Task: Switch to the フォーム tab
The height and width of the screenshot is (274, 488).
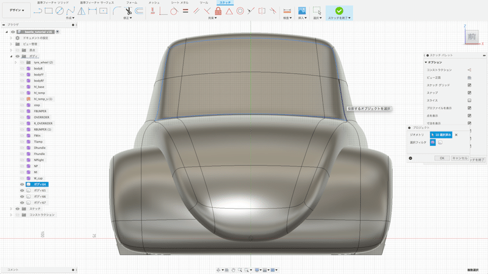Action: pyautogui.click(x=132, y=2)
